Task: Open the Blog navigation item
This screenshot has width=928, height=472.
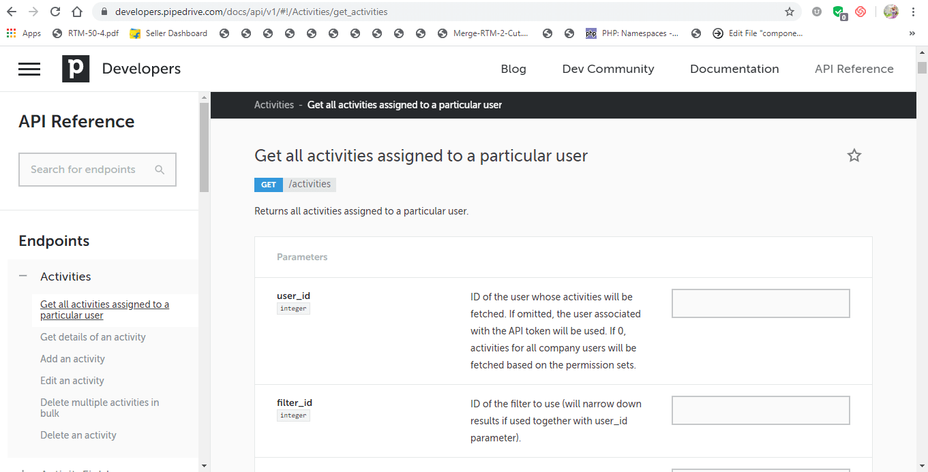Action: (x=513, y=69)
